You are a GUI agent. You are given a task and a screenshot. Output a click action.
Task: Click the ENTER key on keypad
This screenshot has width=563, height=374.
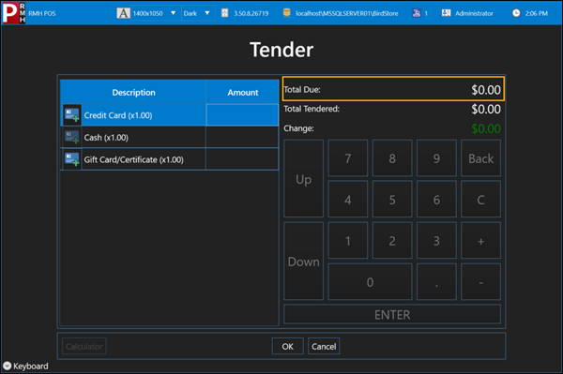click(392, 314)
